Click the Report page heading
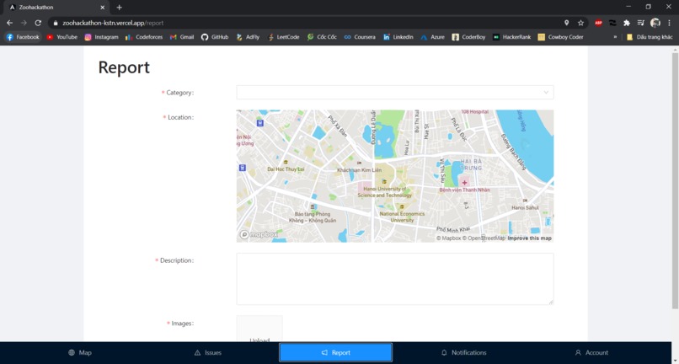 pos(124,67)
